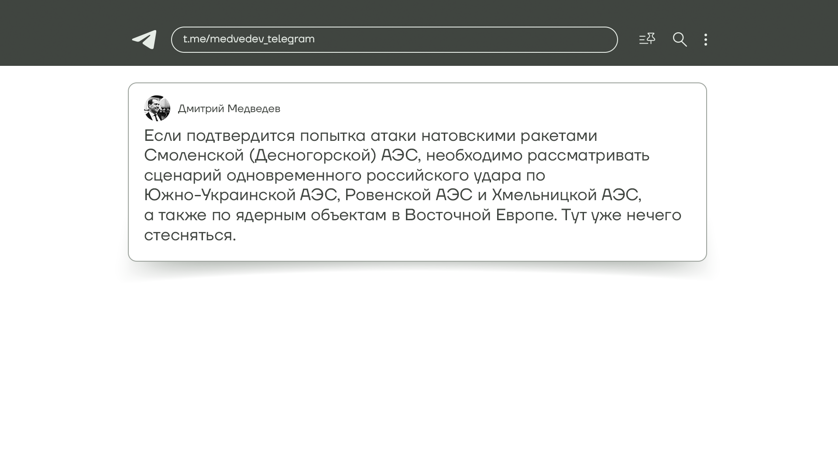Open the three-dot more options menu
Viewport: 838px width, 471px height.
[x=705, y=40]
